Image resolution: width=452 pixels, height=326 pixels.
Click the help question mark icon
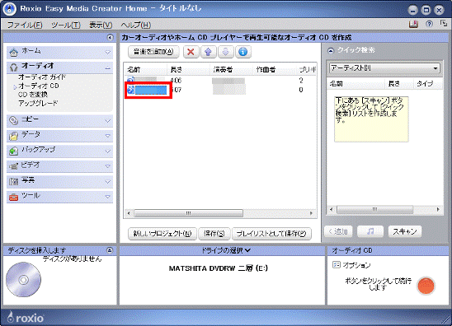point(429,24)
